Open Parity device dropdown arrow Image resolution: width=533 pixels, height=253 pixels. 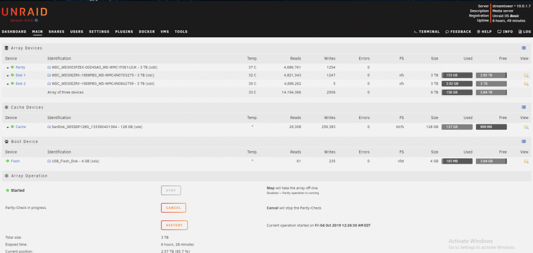coord(8,68)
